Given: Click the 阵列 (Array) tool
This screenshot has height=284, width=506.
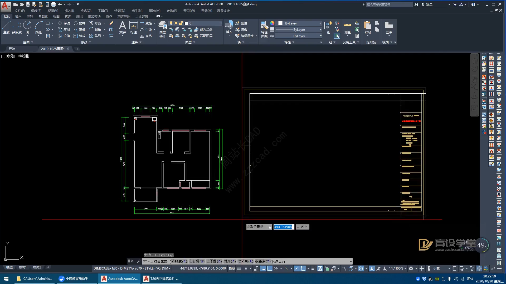Looking at the screenshot, I should click(95, 36).
